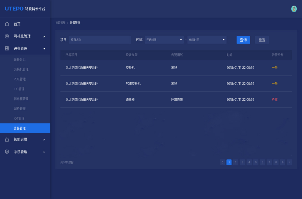
Task: Click the 可视化管理 circular icon
Action: pyautogui.click(x=7, y=36)
